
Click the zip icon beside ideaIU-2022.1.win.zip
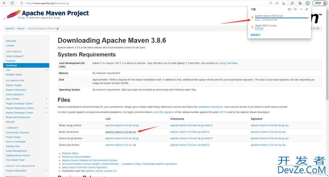click(252, 27)
